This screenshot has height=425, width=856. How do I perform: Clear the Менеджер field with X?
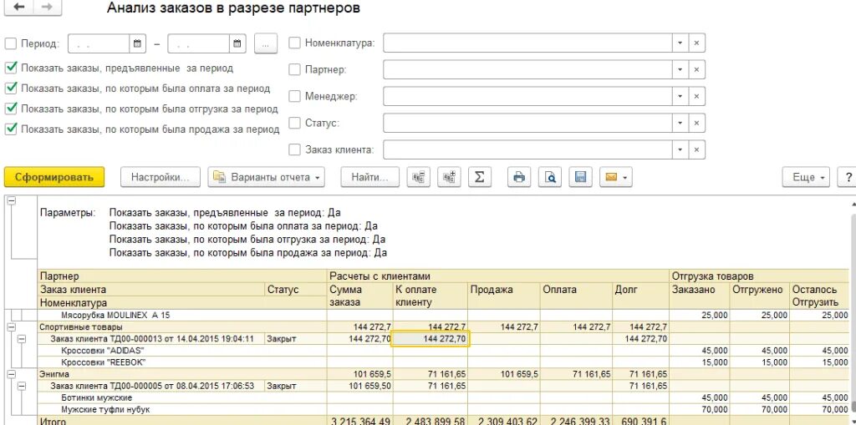696,97
